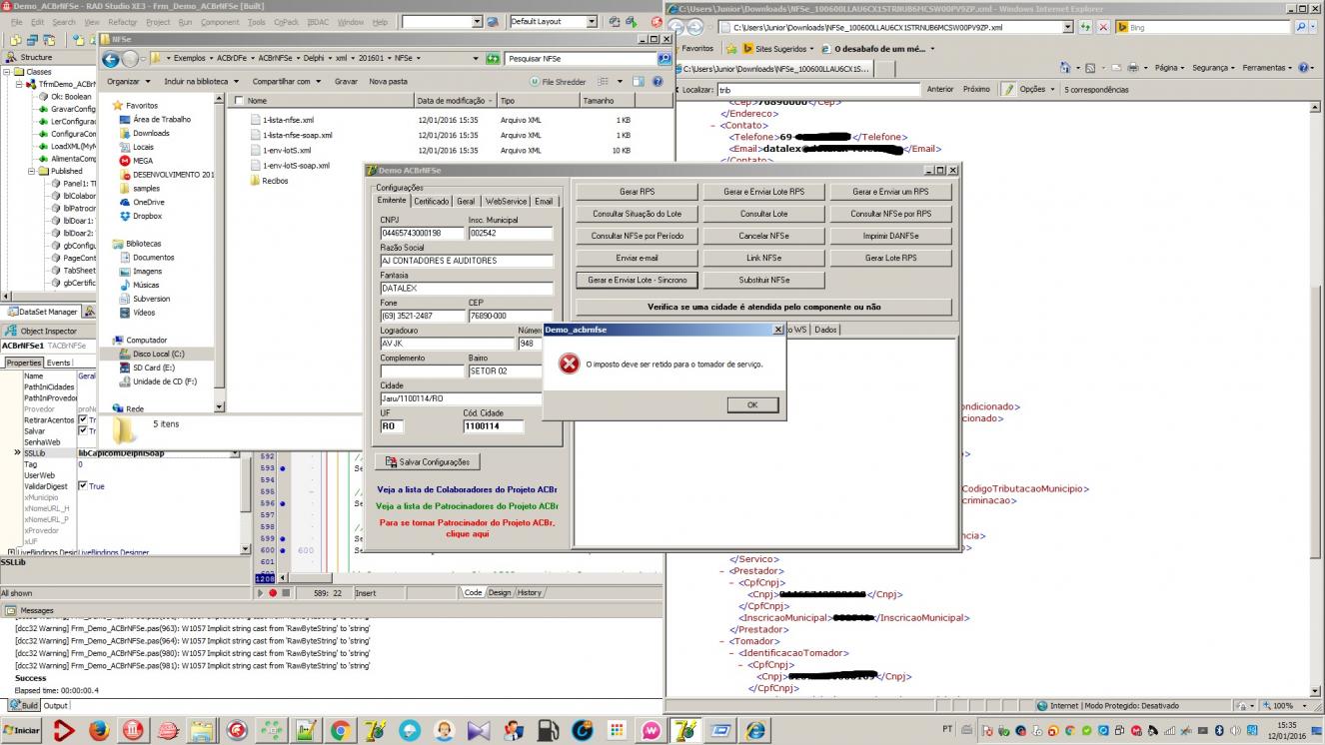Click the Internet Explorer print icon
The height and width of the screenshot is (745, 1325).
[1135, 68]
